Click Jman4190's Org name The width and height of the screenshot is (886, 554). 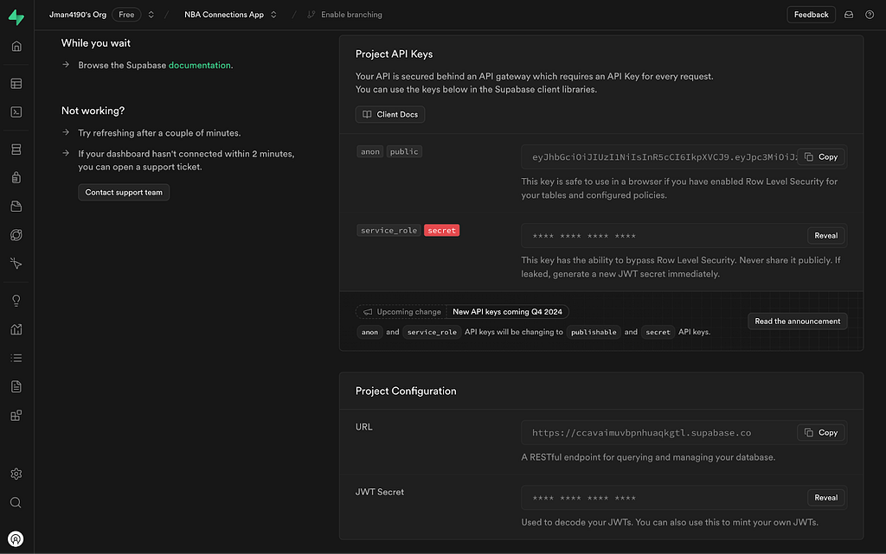[77, 15]
